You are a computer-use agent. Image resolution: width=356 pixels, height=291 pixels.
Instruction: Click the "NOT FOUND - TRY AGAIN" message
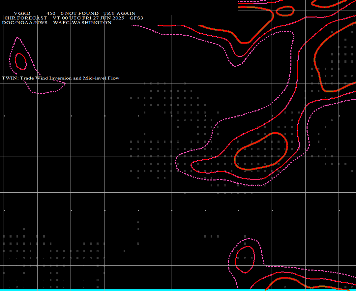coord(100,14)
